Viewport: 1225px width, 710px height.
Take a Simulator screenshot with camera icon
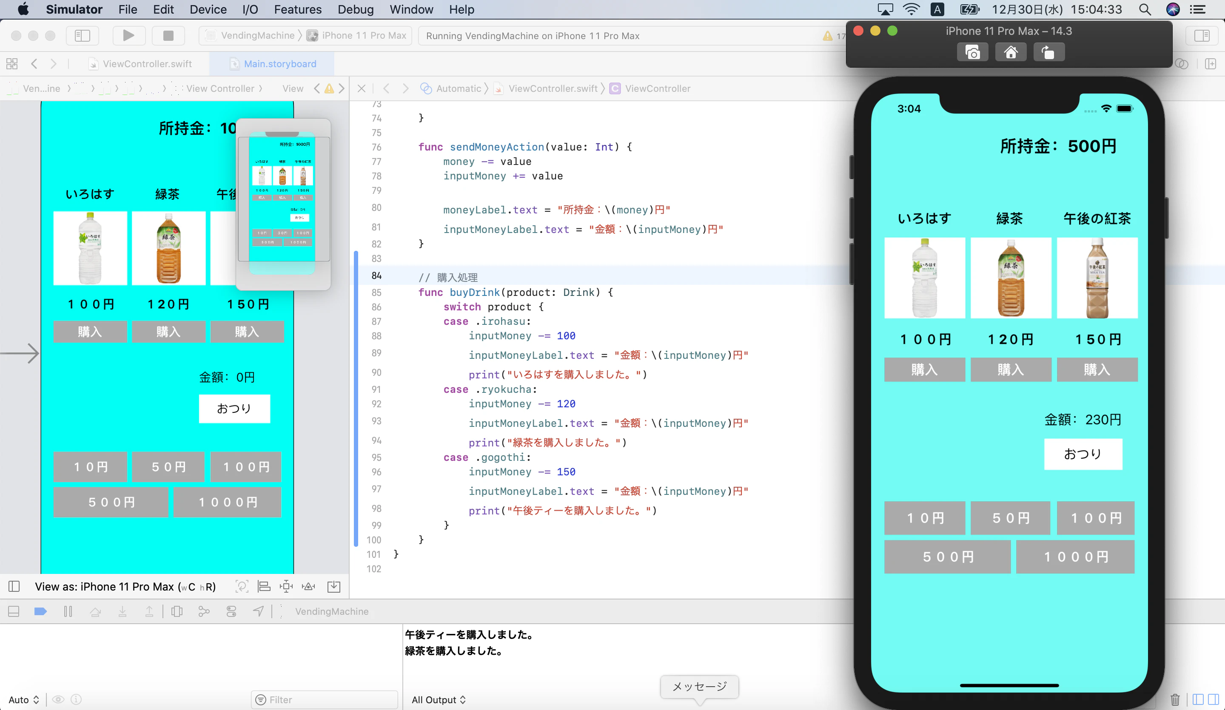coord(972,52)
